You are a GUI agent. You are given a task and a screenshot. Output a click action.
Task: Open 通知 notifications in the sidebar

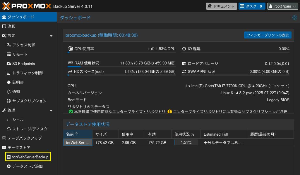click(x=28, y=92)
